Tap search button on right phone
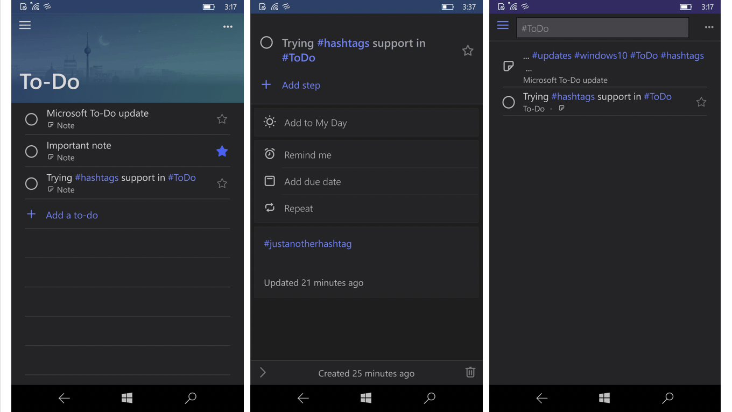 668,398
